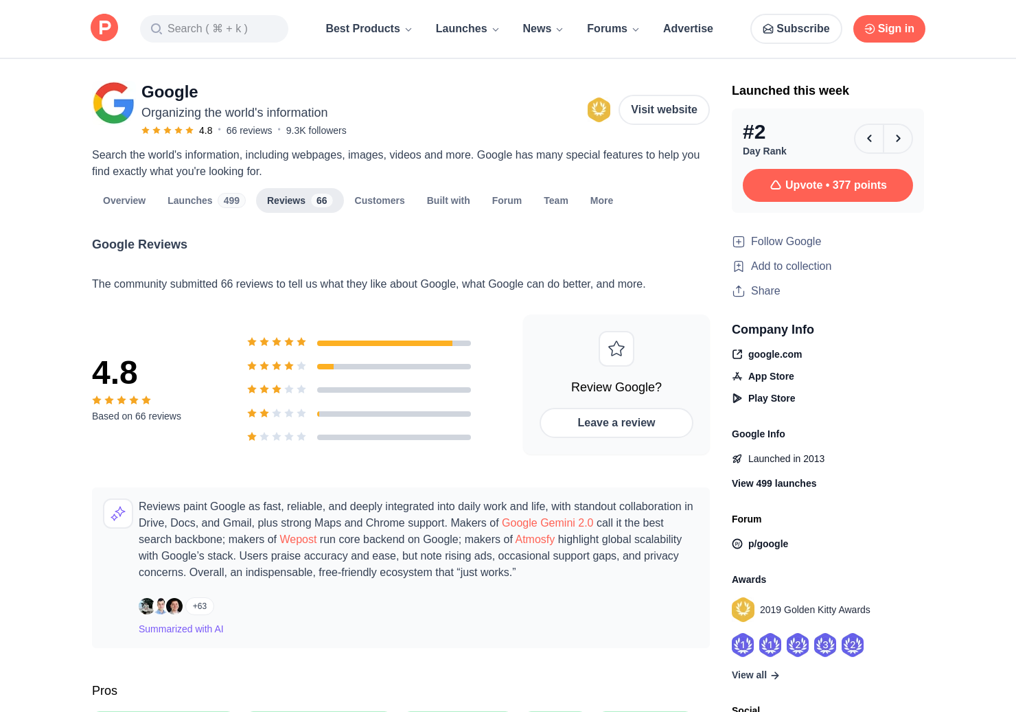
Task: Upvote Google with 377 points button
Action: 827,185
